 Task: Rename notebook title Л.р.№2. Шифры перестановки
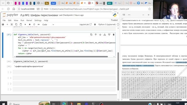click(x=39, y=15)
